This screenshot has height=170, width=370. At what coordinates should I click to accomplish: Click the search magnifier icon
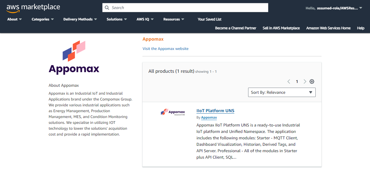tap(107, 8)
